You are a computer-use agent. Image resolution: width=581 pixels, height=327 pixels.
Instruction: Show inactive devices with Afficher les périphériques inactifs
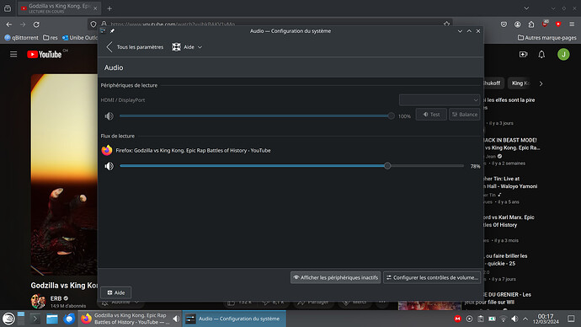point(336,277)
